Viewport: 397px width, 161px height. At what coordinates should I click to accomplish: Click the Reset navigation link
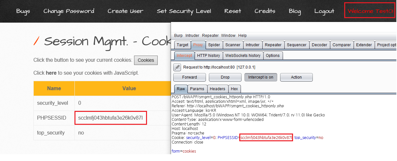coord(233,11)
